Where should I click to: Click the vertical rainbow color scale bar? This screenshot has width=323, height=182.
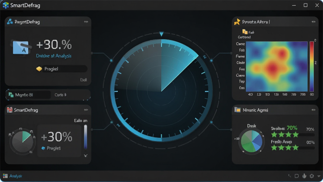(312, 66)
